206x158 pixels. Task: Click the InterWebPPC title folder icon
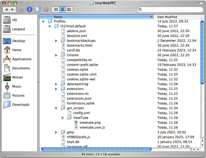(x=92, y=3)
